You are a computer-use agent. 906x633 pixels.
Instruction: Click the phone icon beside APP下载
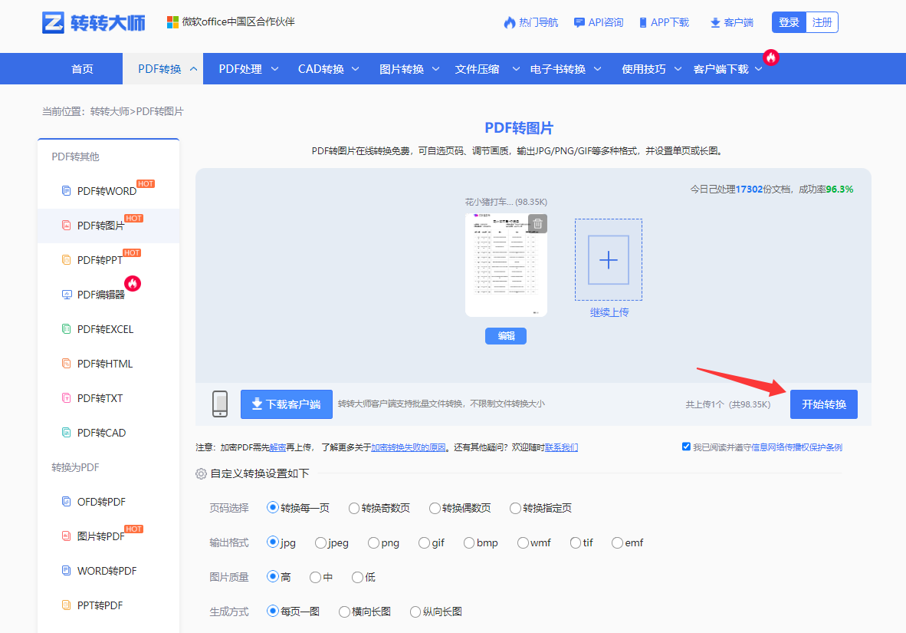(643, 22)
